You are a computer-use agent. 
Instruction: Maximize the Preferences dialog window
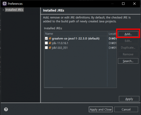tap(123, 4)
